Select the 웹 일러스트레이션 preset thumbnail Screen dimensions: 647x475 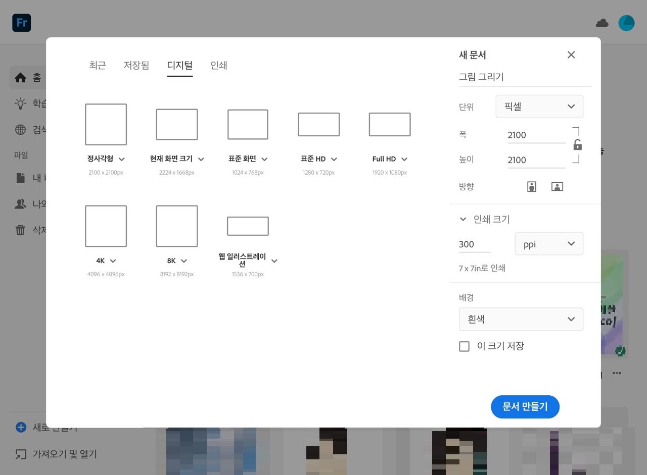click(x=248, y=226)
